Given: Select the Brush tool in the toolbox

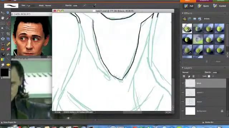Looking at the screenshot, I should tap(3, 54).
